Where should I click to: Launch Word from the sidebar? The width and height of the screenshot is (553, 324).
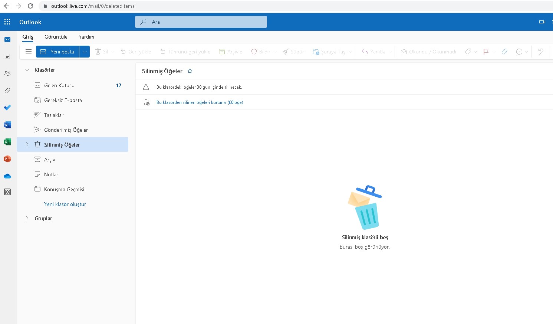7,125
